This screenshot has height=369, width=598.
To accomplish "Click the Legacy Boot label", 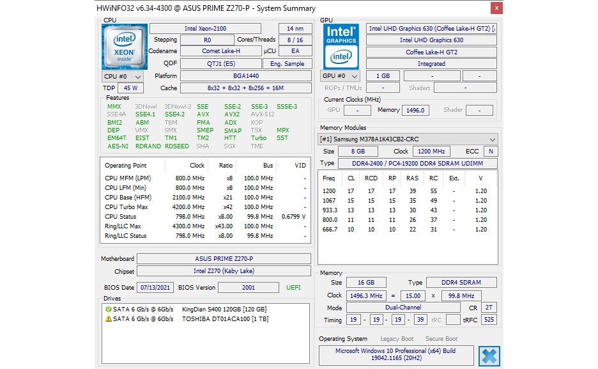I will point(397,339).
